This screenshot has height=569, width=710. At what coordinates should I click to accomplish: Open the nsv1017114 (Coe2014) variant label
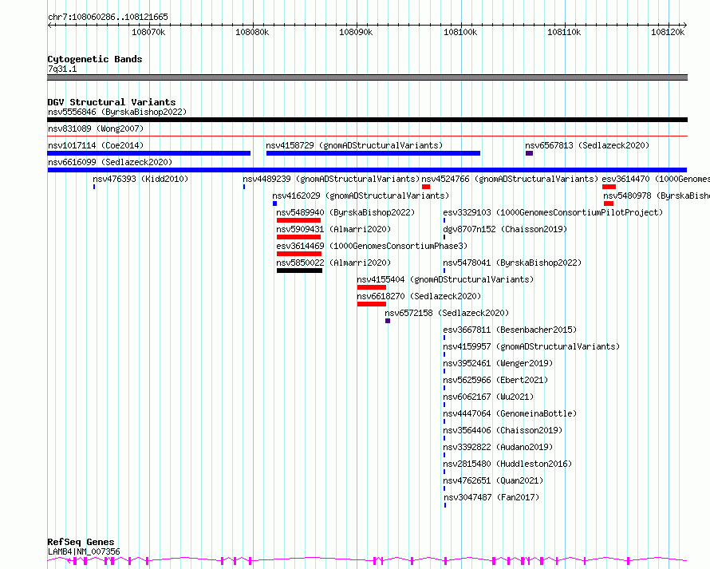tap(96, 145)
